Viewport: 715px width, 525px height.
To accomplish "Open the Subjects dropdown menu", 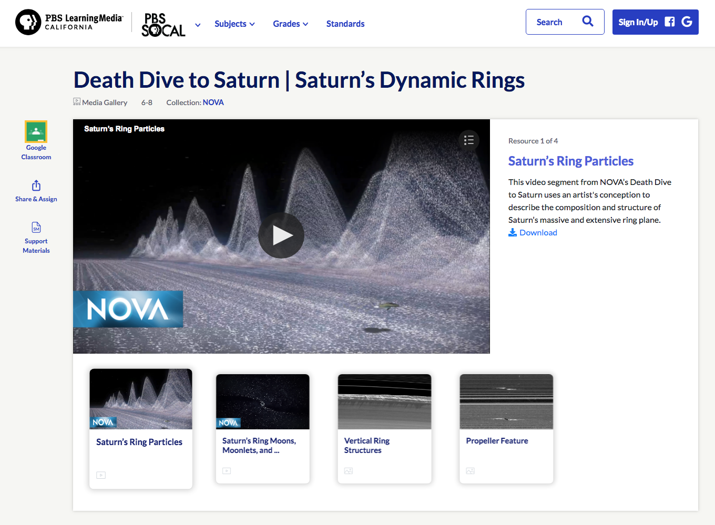I will point(234,24).
